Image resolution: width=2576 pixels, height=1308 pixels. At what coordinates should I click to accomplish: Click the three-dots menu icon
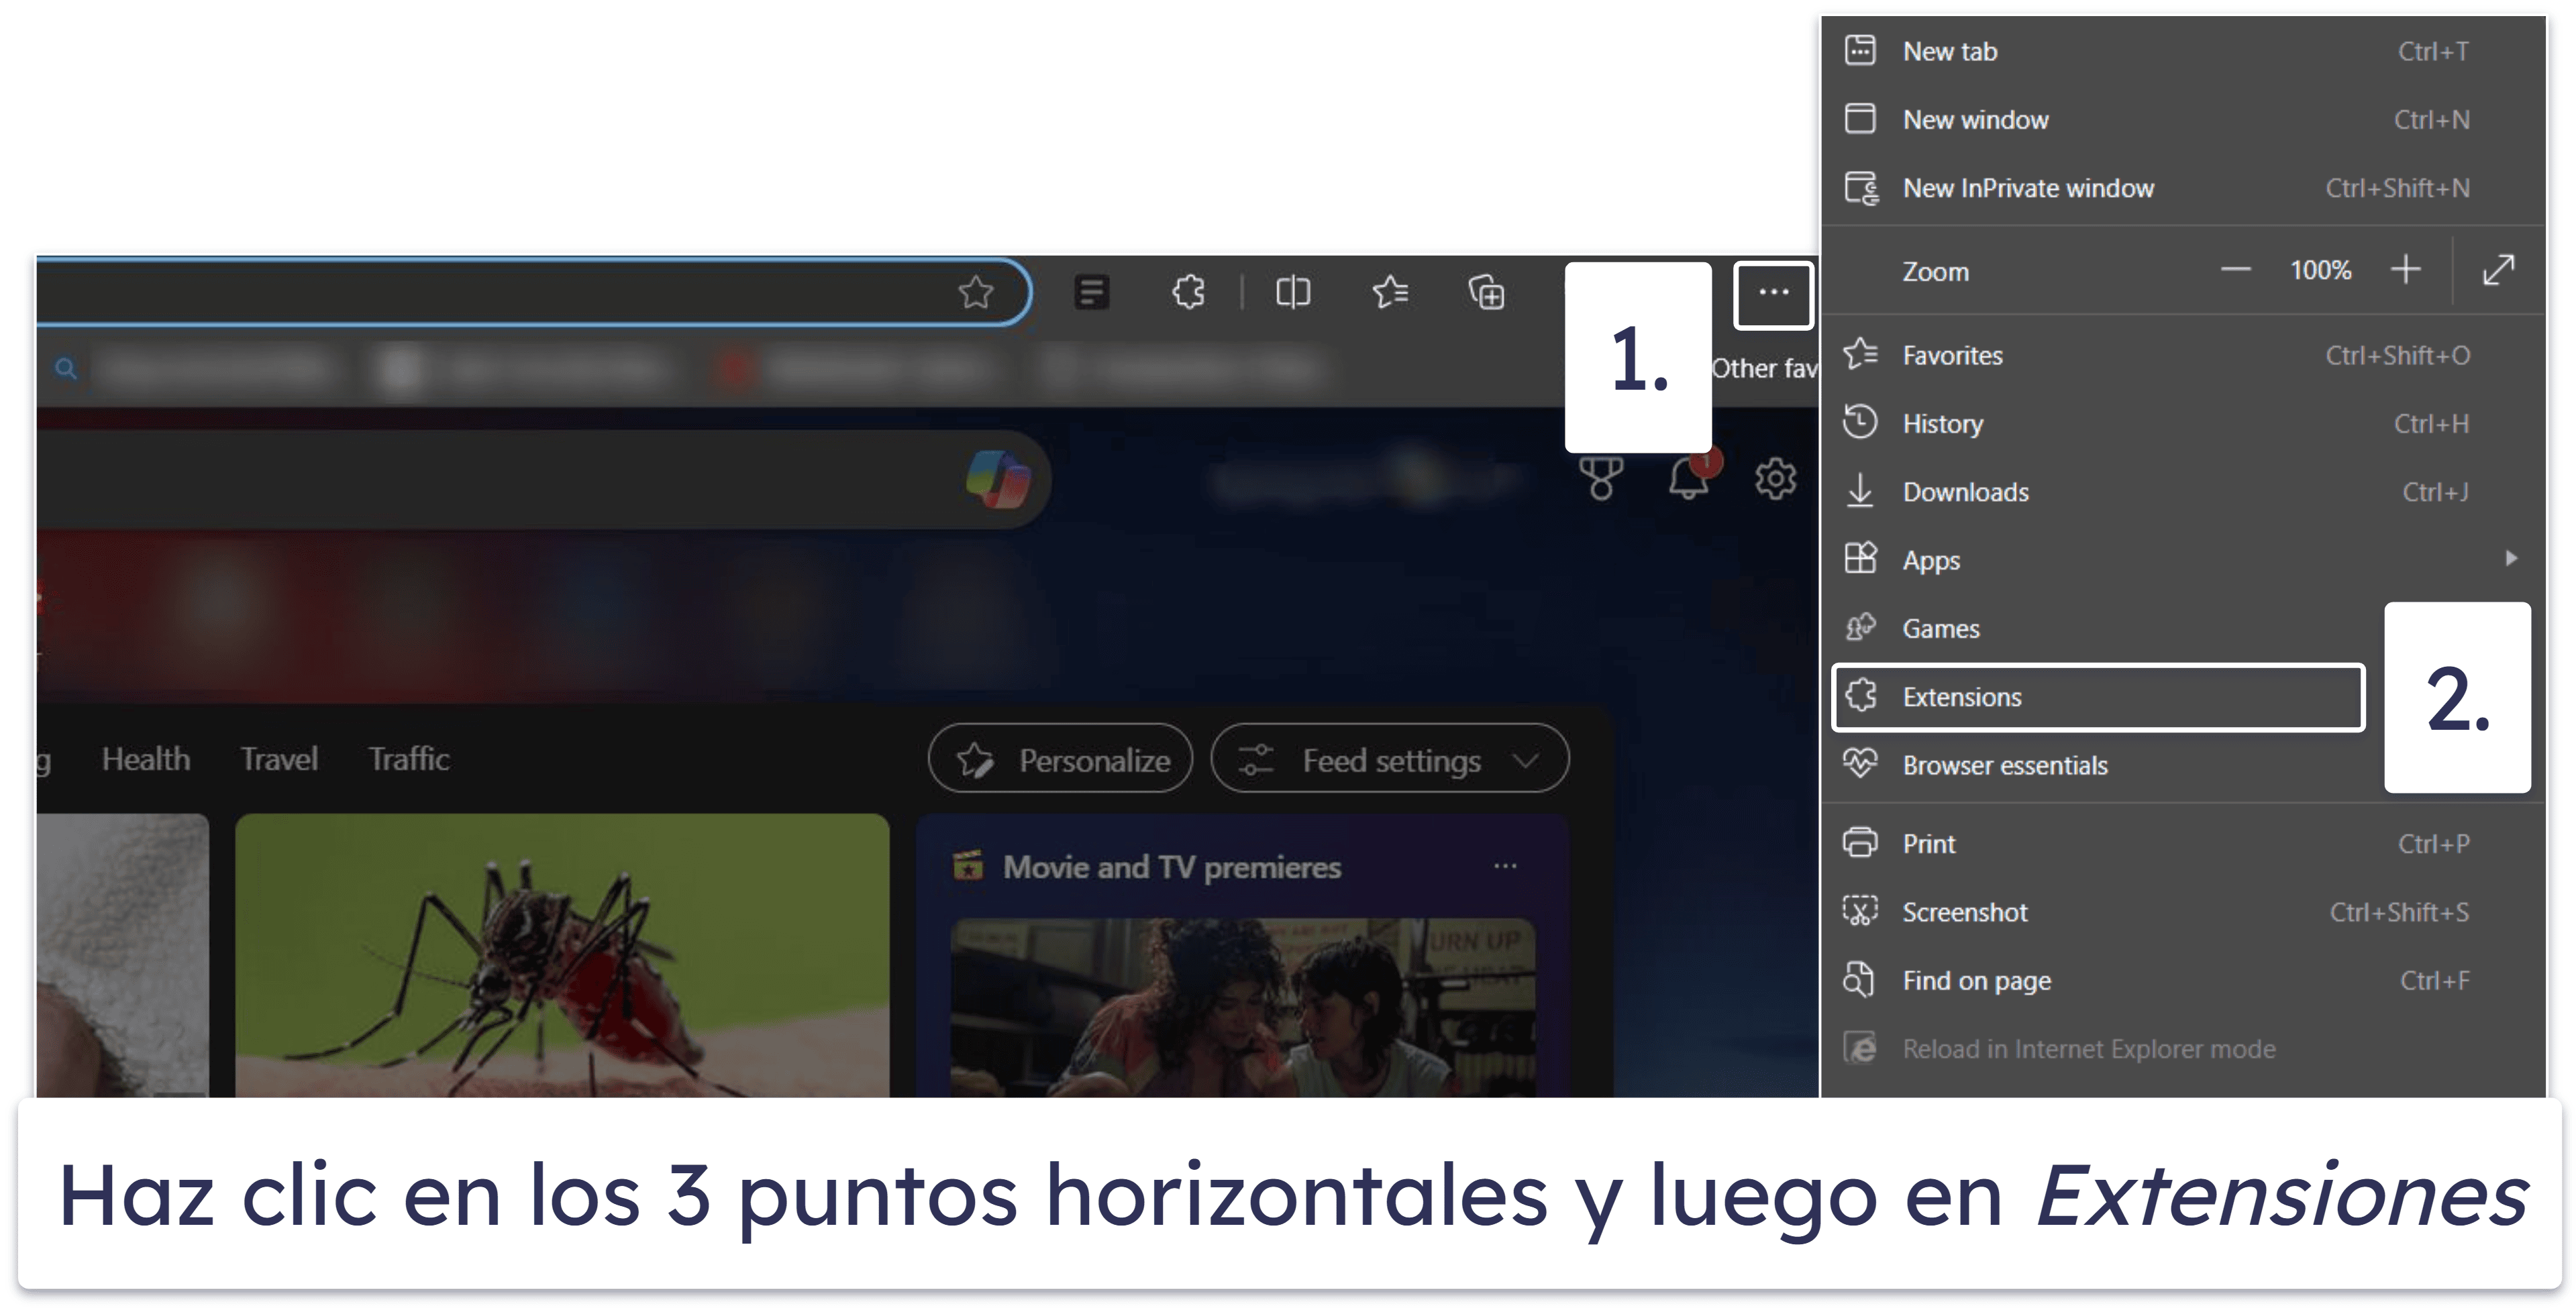1773,295
